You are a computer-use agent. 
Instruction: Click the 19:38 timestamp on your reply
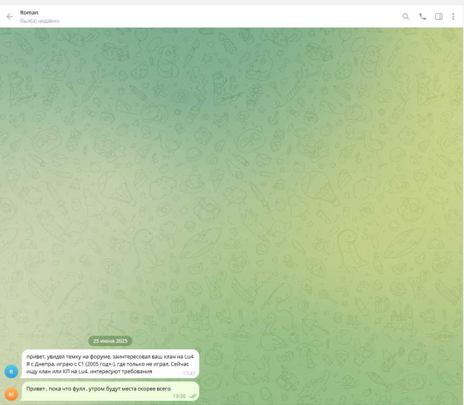(x=178, y=395)
